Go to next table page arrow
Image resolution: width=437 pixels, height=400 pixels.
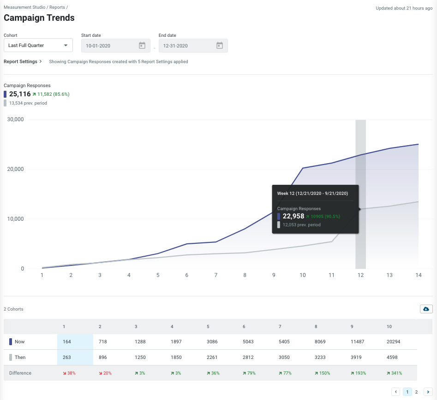tap(428, 392)
